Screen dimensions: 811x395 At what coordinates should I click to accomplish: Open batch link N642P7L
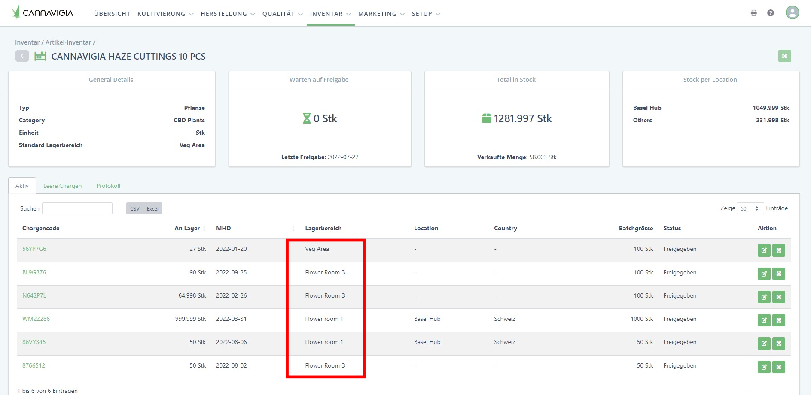pyautogui.click(x=34, y=295)
